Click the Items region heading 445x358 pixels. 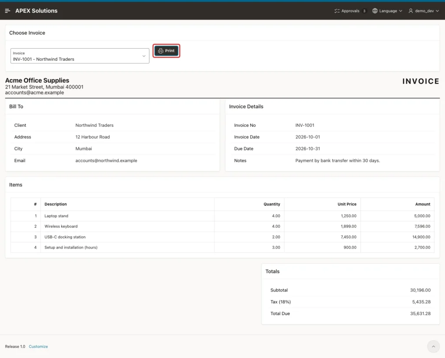16,185
